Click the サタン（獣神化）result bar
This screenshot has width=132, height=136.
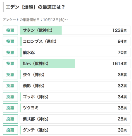point(75,30)
